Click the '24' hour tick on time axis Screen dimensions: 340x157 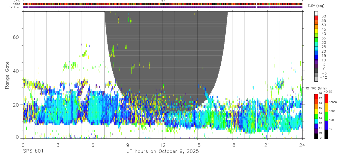[x=302, y=145]
